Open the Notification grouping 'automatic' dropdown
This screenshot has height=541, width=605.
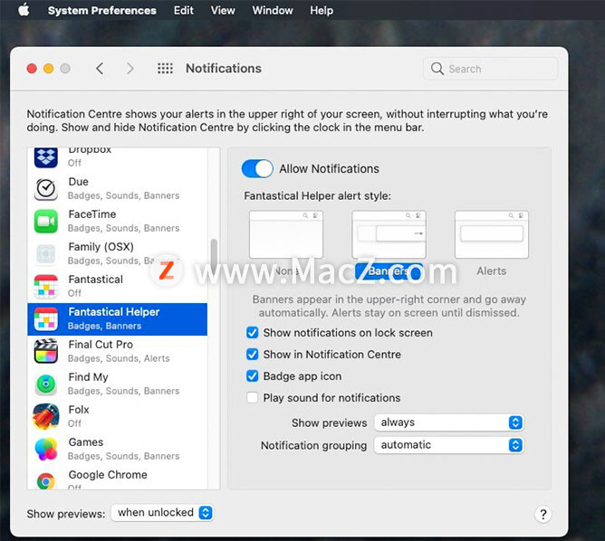pyautogui.click(x=448, y=445)
